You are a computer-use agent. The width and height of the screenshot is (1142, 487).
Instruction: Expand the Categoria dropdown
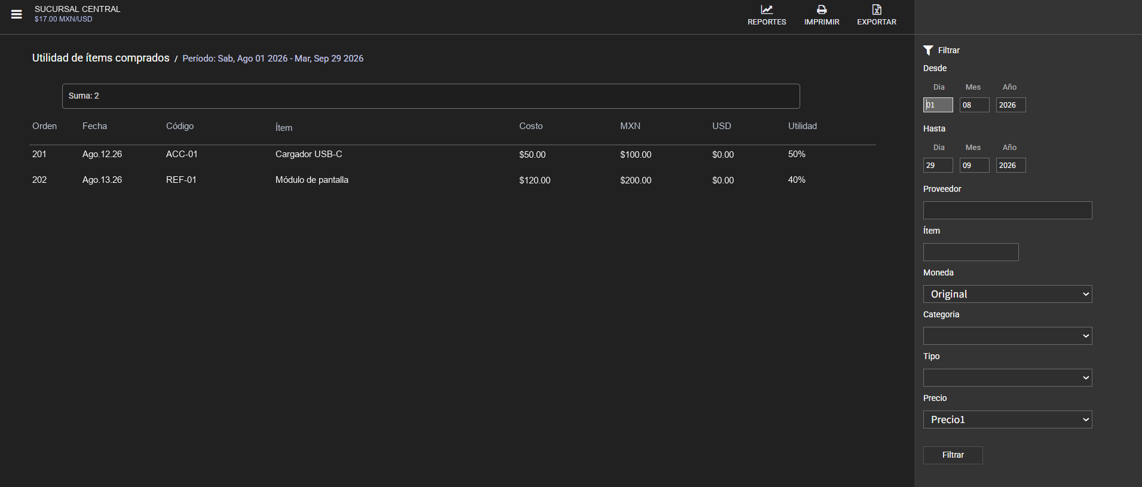(1008, 336)
